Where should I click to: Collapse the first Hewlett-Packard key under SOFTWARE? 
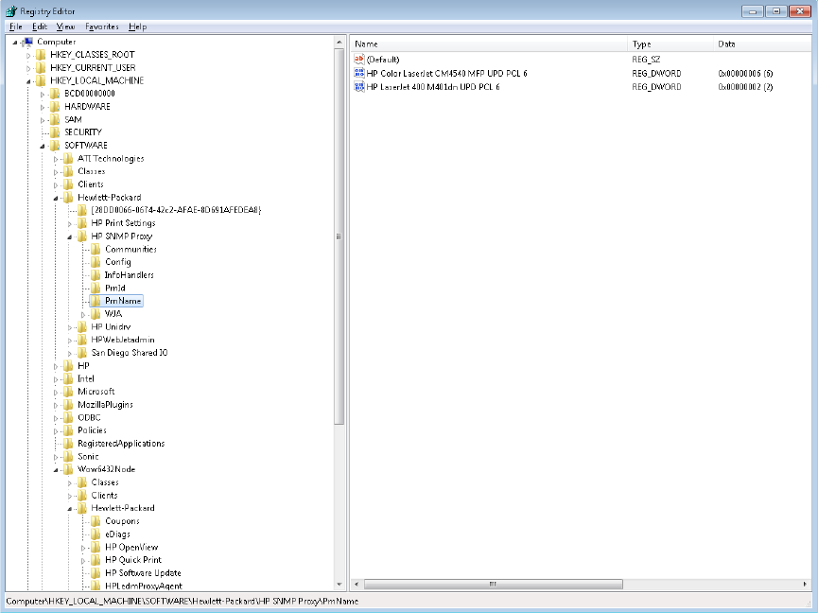coord(56,198)
